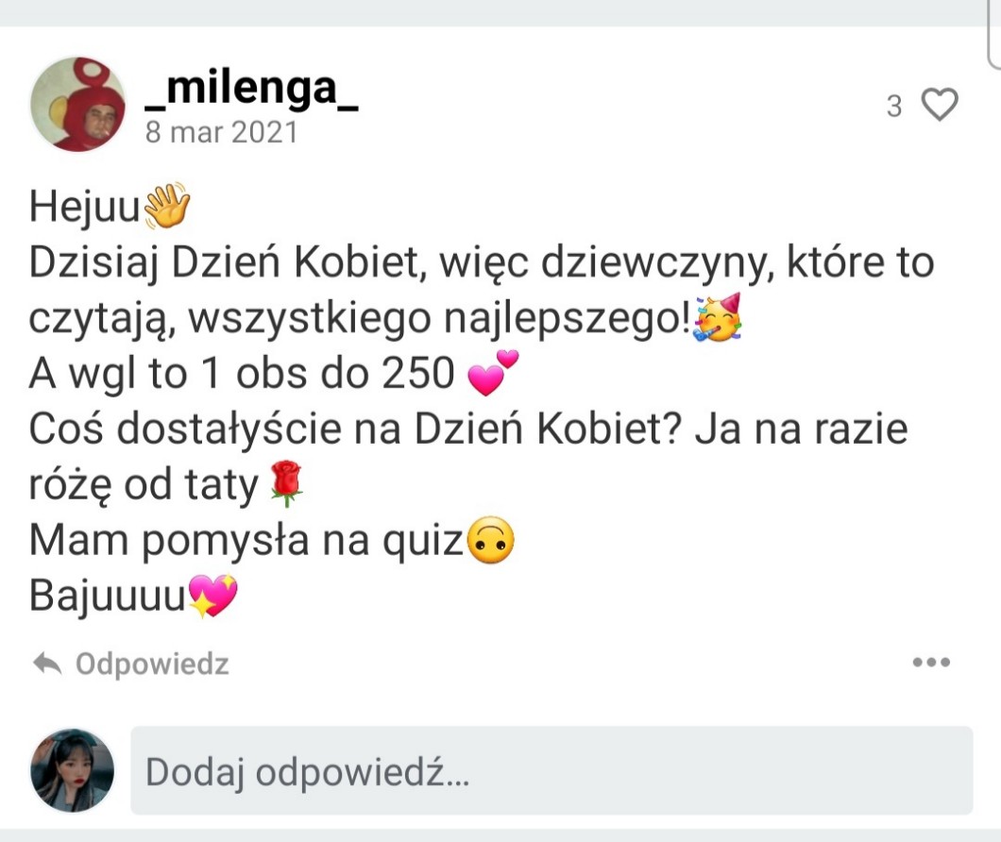Click the Odpowiedz reply arrow icon
This screenshot has height=842, width=1001.
point(47,664)
